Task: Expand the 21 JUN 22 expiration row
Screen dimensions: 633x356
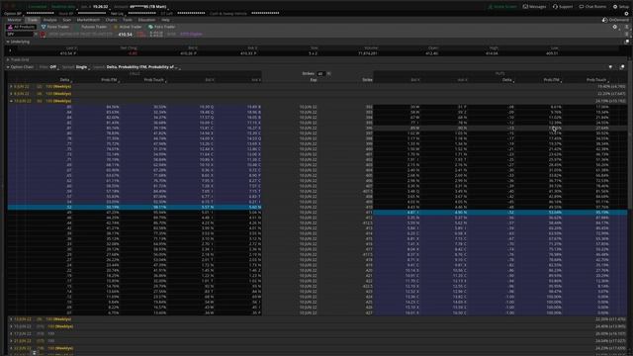Action: coord(11,341)
